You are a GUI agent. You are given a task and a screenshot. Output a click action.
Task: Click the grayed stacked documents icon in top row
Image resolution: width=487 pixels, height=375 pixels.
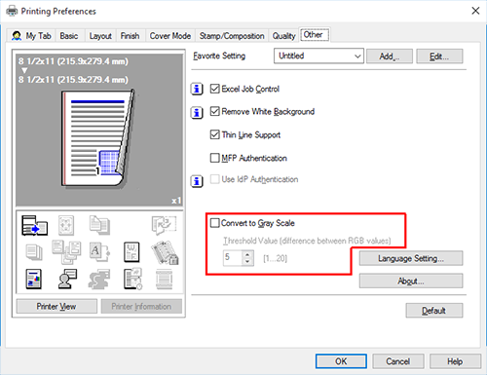[99, 225]
